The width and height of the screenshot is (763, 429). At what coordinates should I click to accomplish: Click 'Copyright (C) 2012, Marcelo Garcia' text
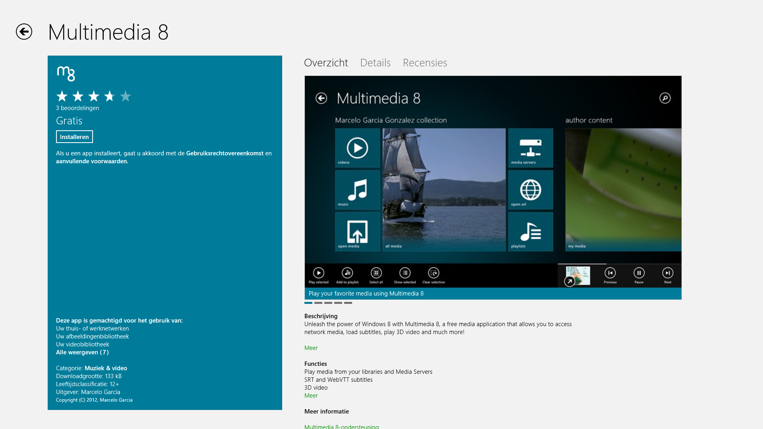click(x=94, y=400)
